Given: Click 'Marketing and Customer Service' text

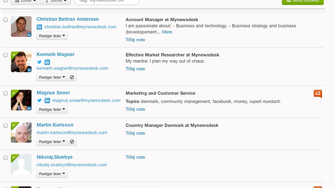Looking at the screenshot, I should (160, 93).
